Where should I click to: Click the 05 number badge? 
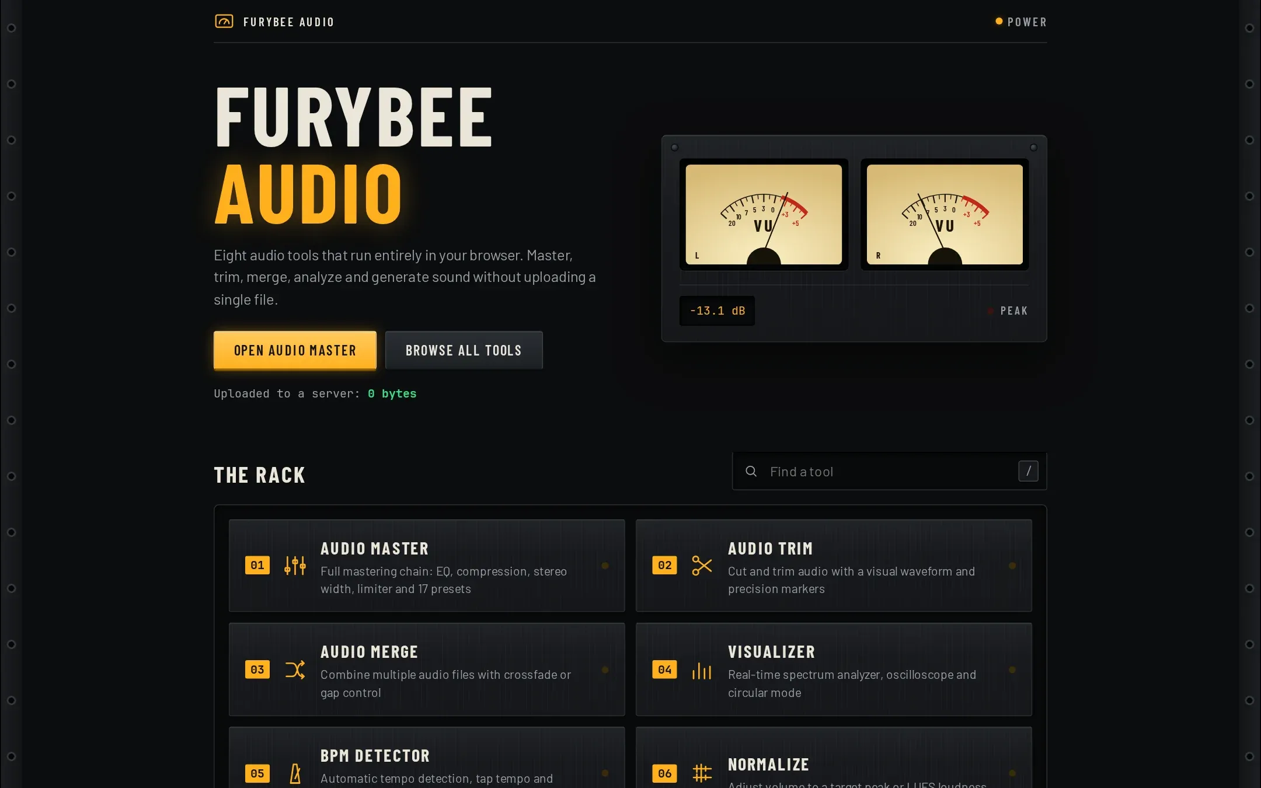(x=257, y=773)
